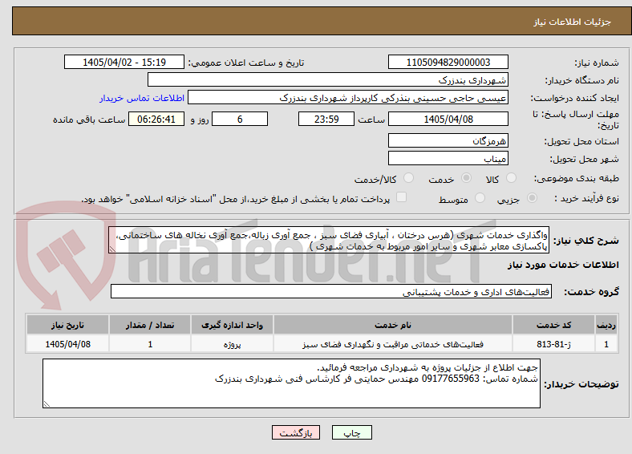
Task: Click the quantity cell in the service row
Action: click(x=150, y=344)
